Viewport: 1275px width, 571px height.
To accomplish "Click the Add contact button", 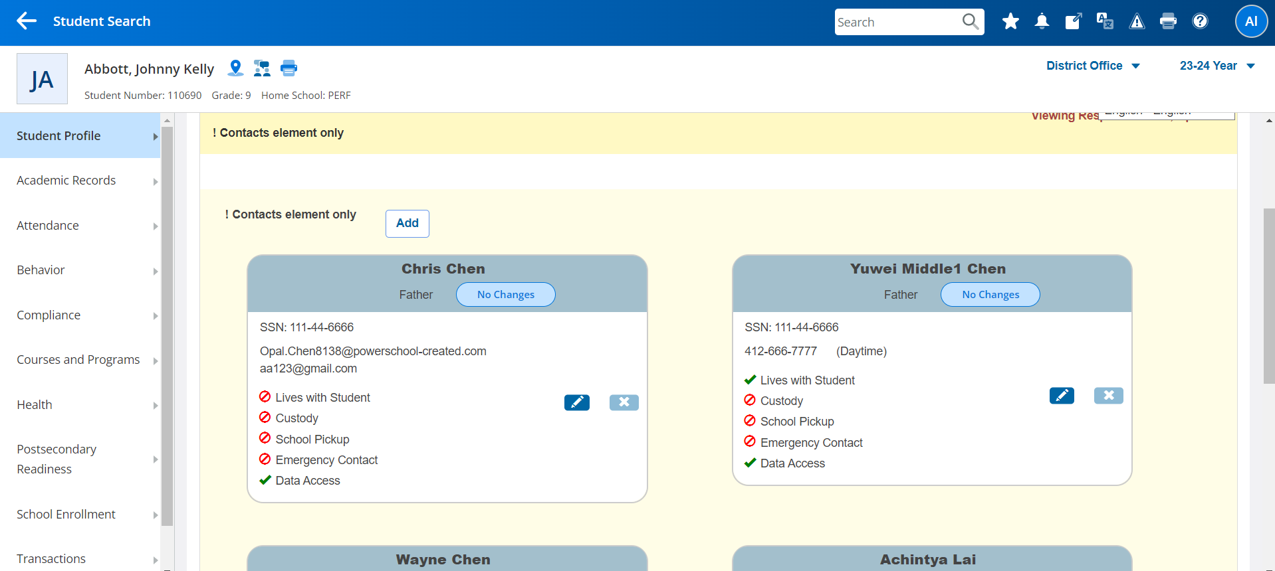I will pos(407,224).
